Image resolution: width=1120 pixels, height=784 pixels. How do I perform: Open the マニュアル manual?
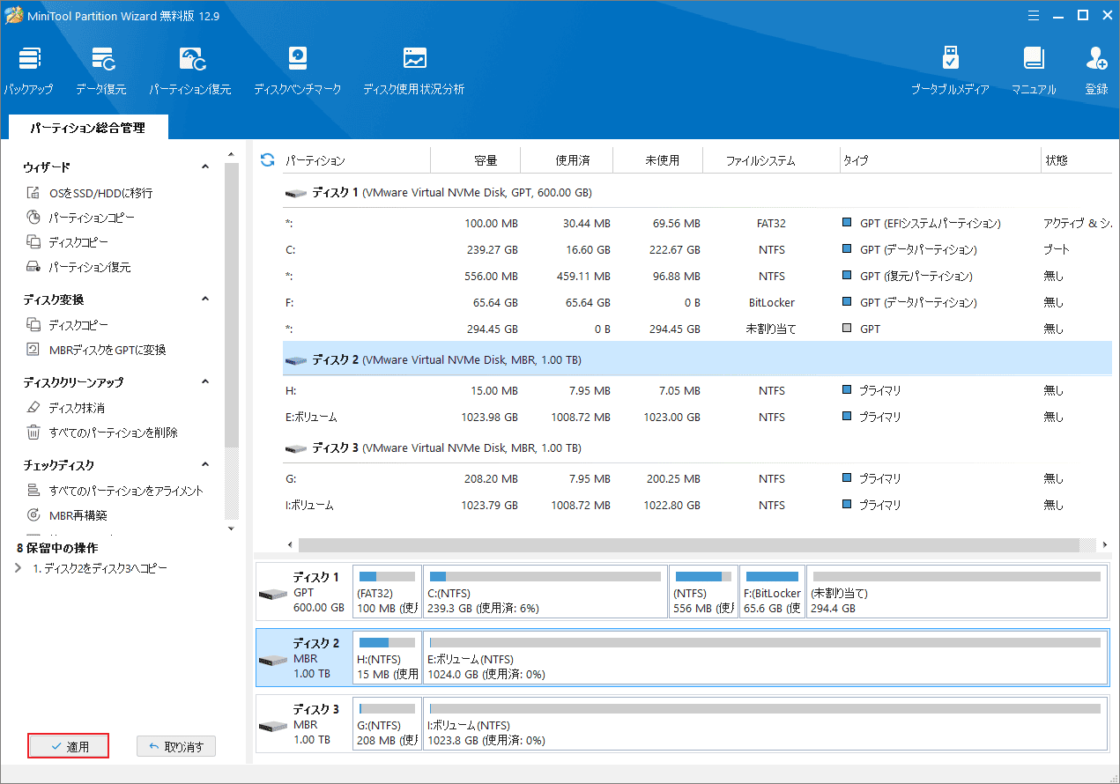1034,70
